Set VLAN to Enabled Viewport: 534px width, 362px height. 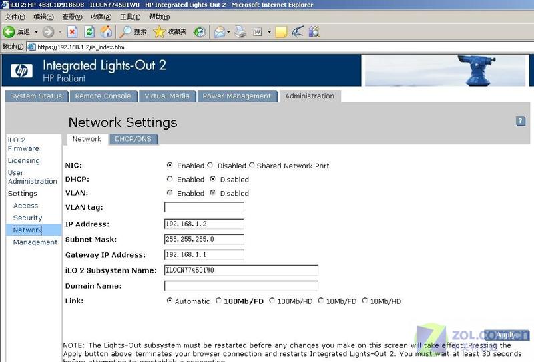170,193
